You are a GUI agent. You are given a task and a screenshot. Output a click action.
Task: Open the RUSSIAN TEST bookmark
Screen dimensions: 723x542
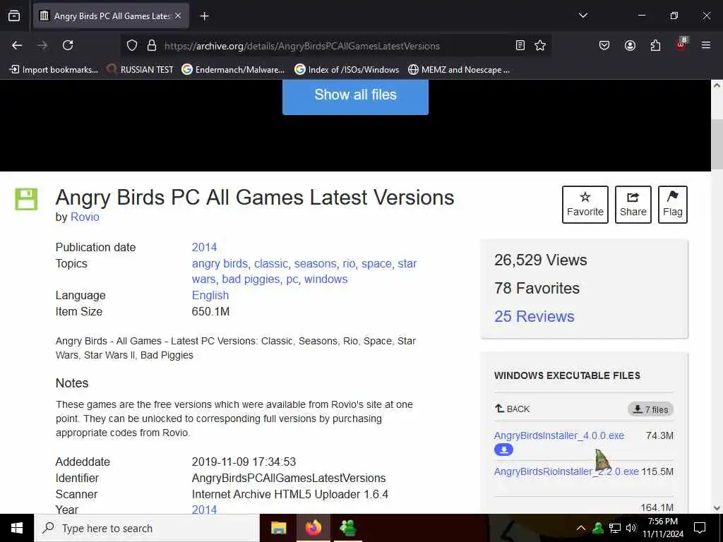[140, 70]
